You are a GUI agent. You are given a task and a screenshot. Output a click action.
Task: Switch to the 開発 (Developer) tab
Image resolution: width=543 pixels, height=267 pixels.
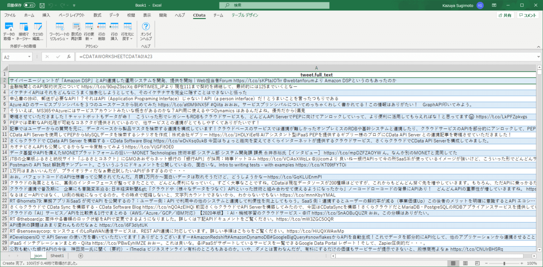pyautogui.click(x=163, y=15)
